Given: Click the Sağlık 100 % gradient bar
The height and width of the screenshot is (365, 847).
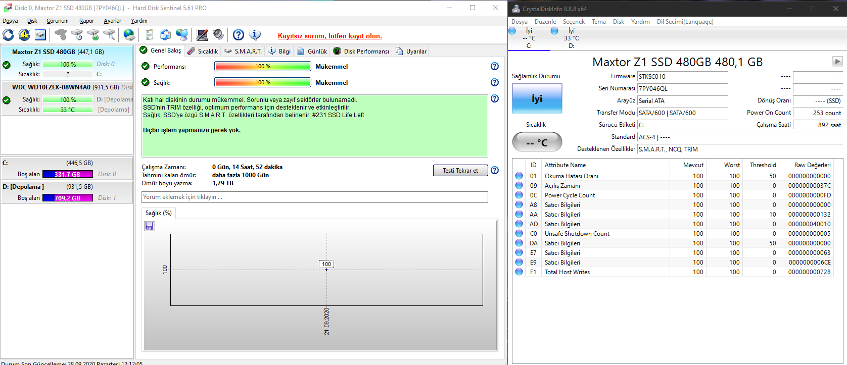Looking at the screenshot, I should click(262, 82).
